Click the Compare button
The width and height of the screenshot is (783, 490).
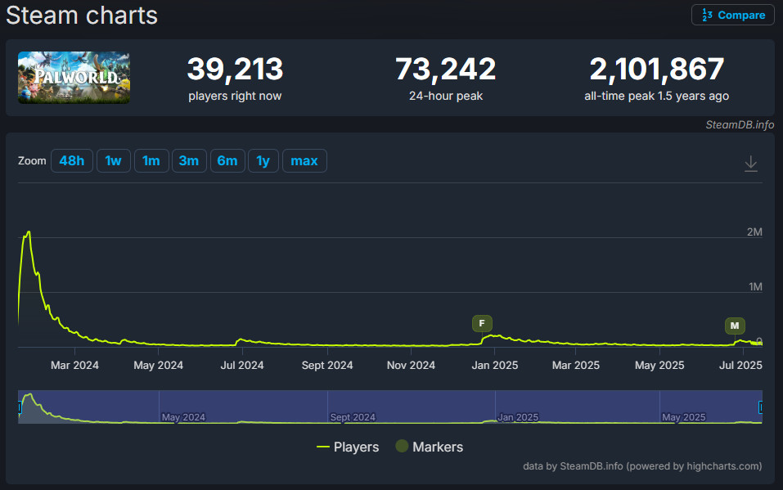[x=732, y=15]
